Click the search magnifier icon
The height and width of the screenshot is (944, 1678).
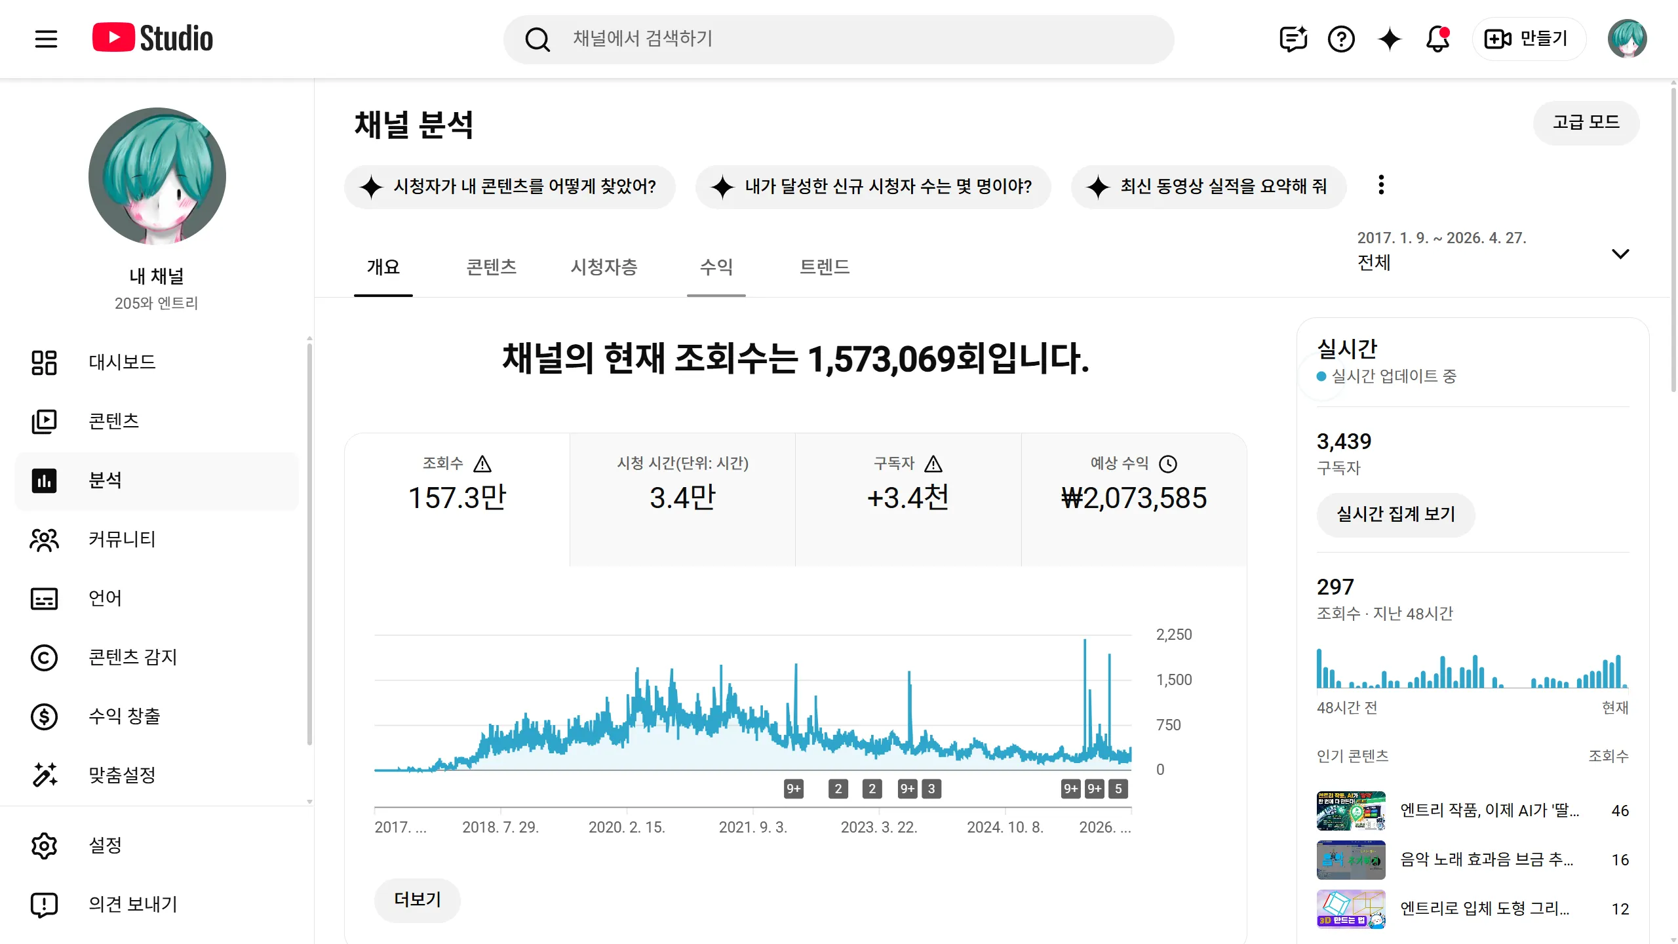click(x=537, y=39)
